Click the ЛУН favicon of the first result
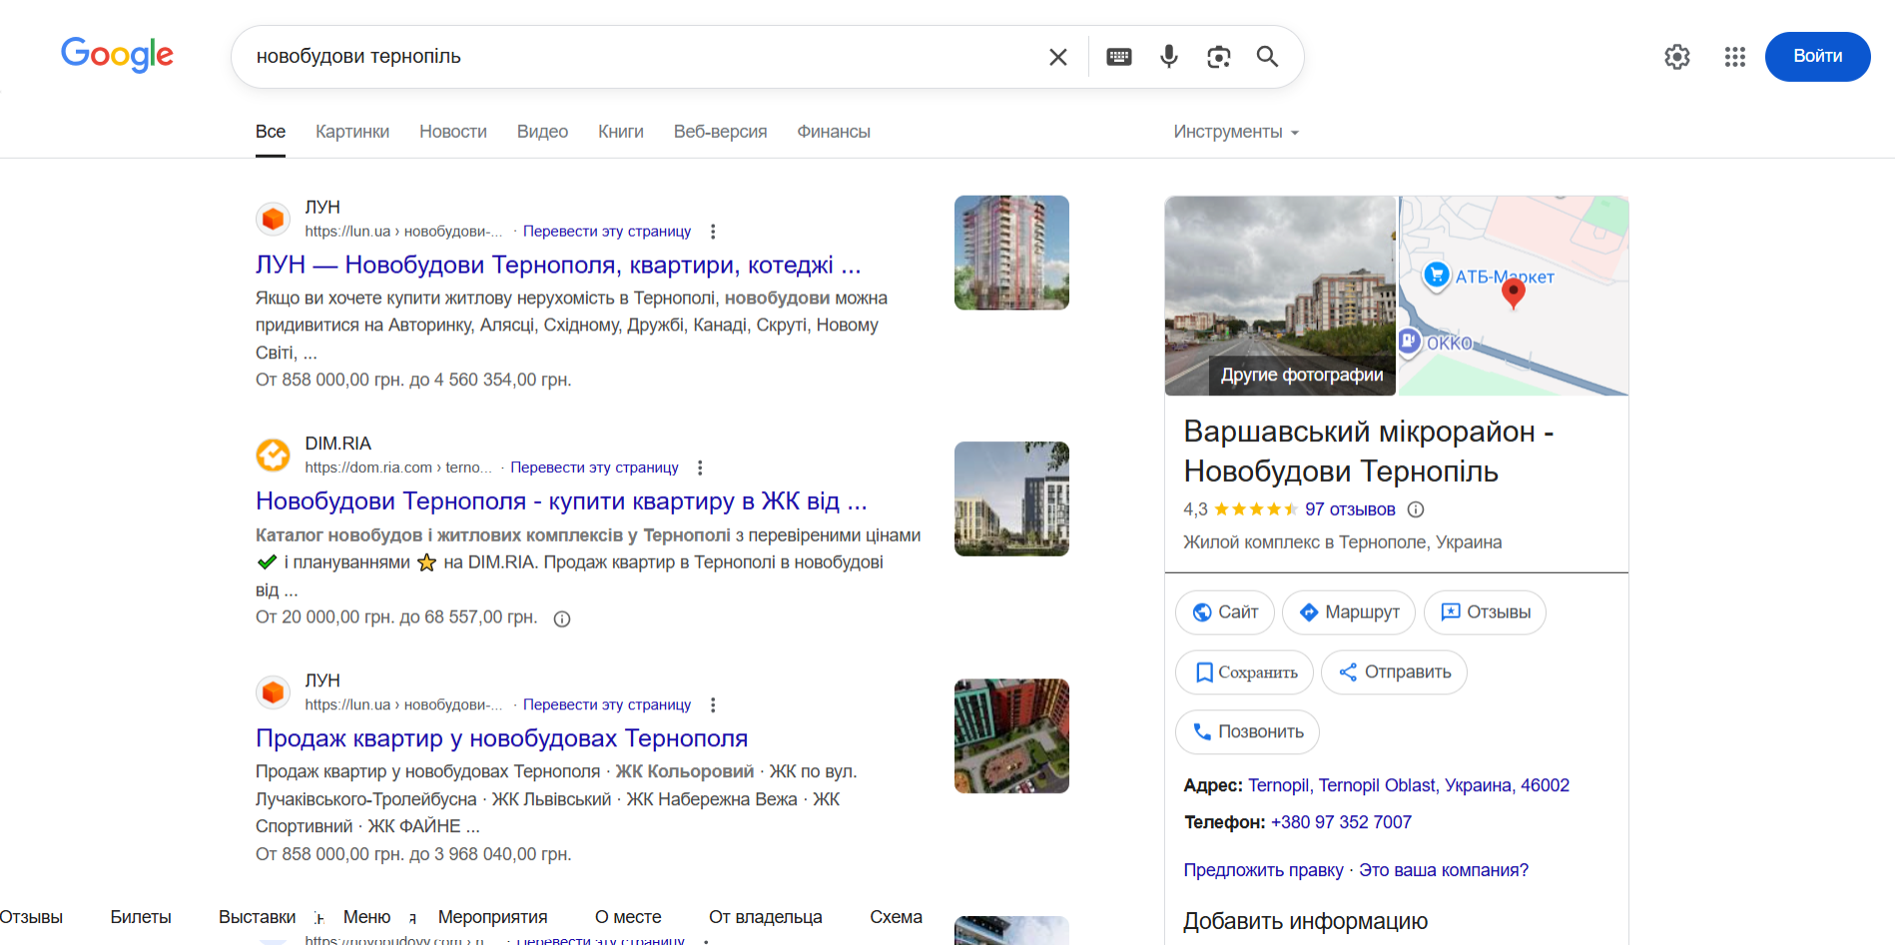Image resolution: width=1895 pixels, height=945 pixels. click(273, 219)
